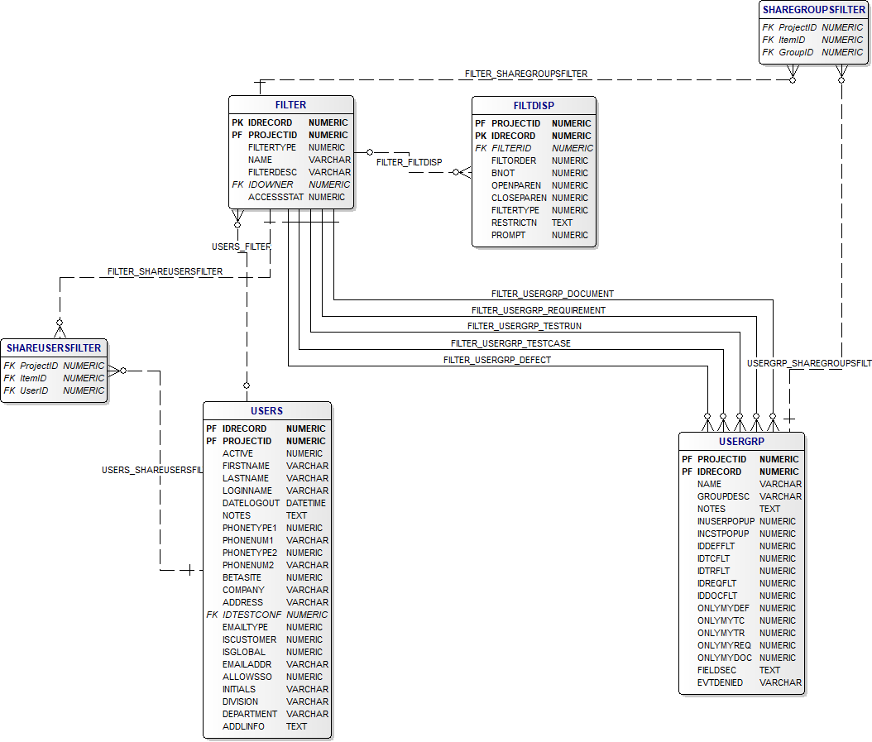Click the FILTDISP table title

(x=534, y=106)
